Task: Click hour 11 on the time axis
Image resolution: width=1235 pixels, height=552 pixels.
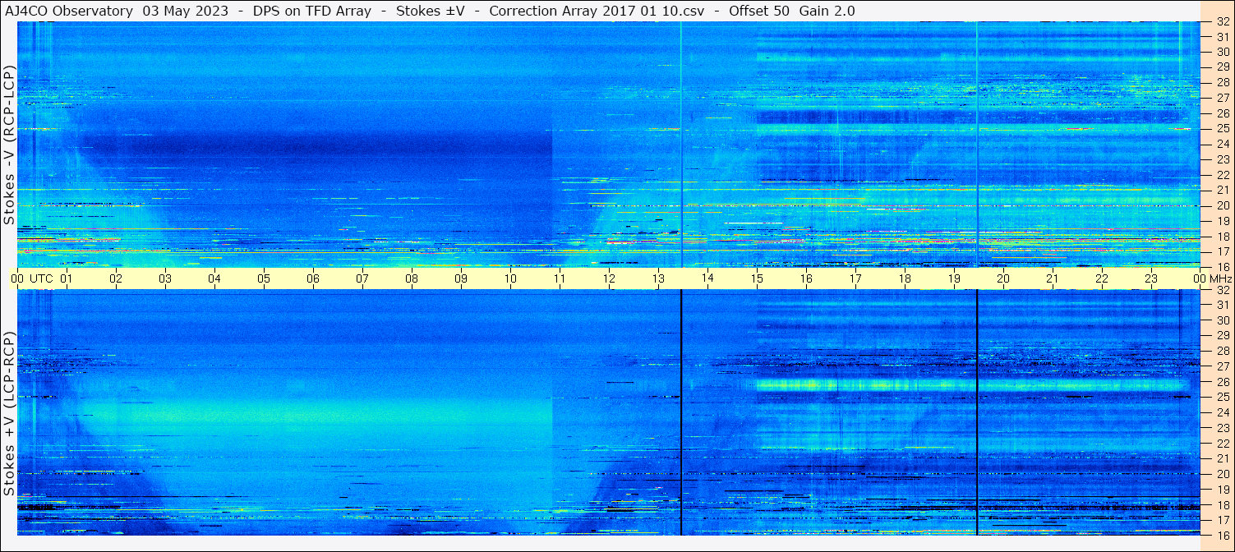Action: [560, 278]
